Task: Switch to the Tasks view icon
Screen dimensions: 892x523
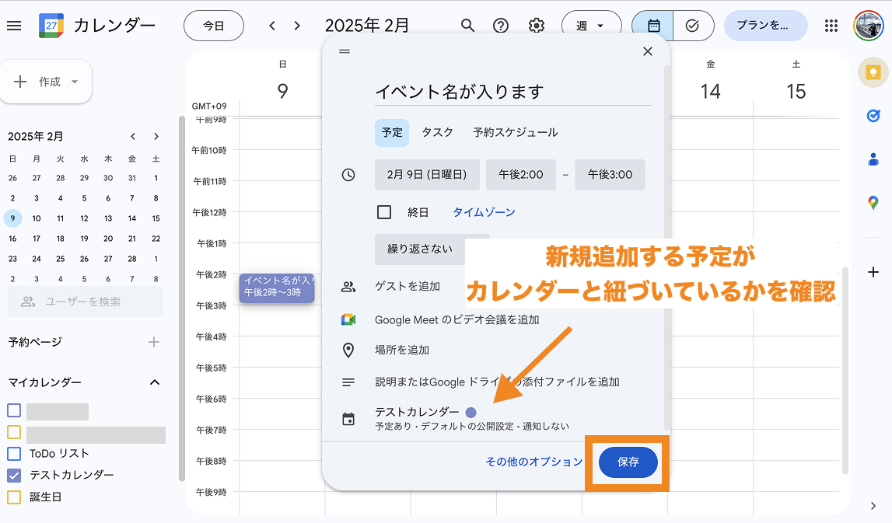Action: [692, 26]
